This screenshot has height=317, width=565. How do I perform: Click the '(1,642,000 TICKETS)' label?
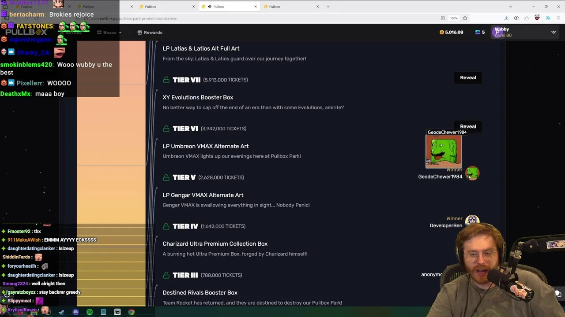tap(223, 226)
